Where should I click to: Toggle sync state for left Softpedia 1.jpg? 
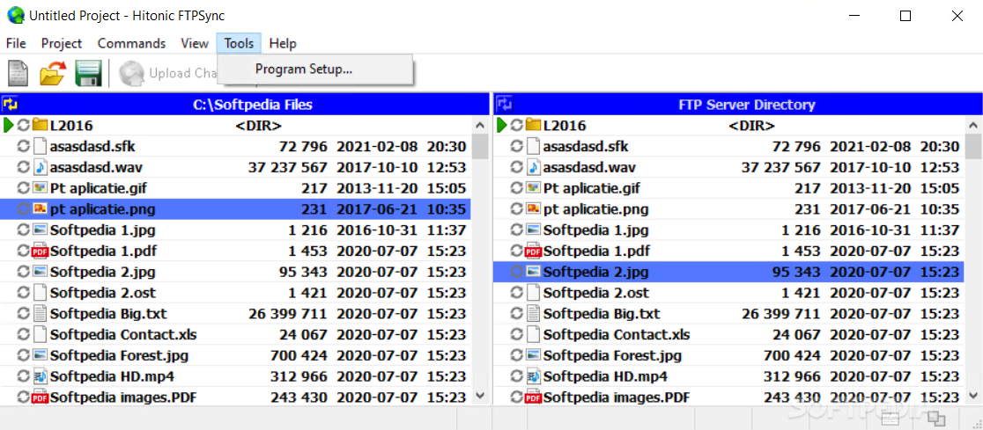click(x=24, y=230)
